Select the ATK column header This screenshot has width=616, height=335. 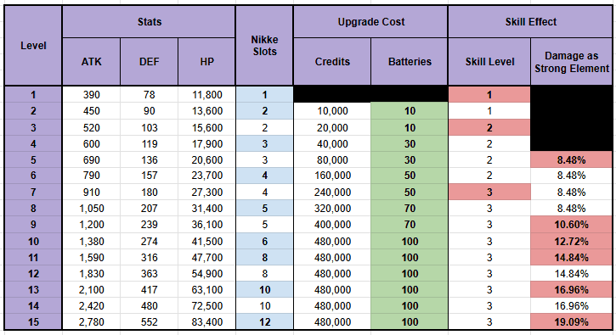click(91, 62)
